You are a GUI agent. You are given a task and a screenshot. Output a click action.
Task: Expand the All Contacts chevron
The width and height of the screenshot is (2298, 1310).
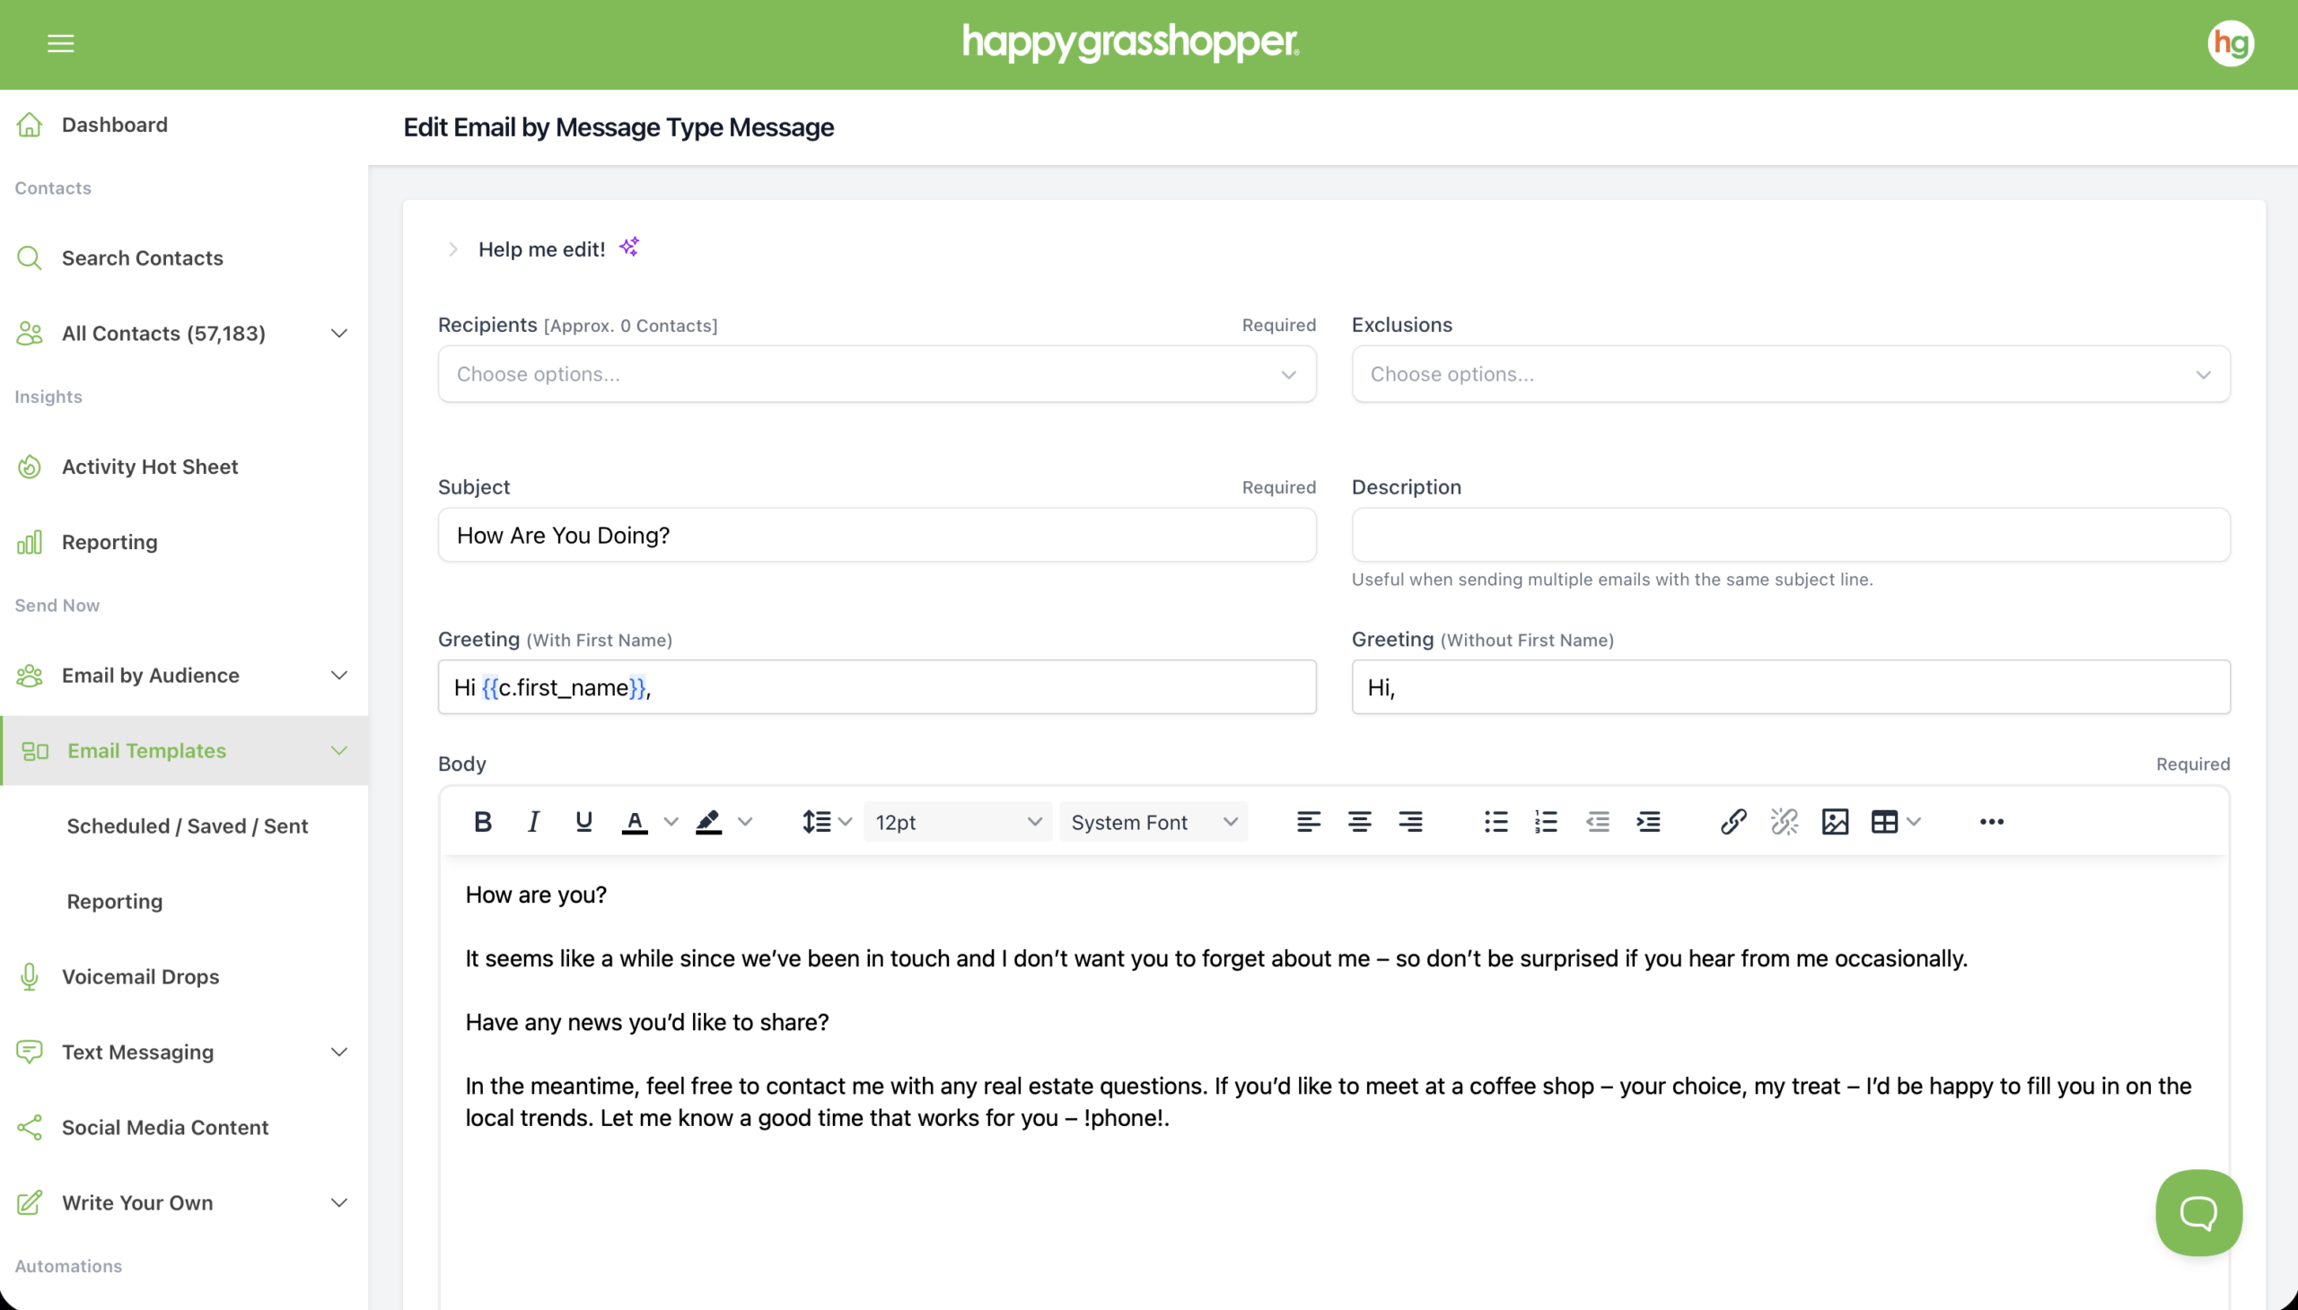point(339,333)
